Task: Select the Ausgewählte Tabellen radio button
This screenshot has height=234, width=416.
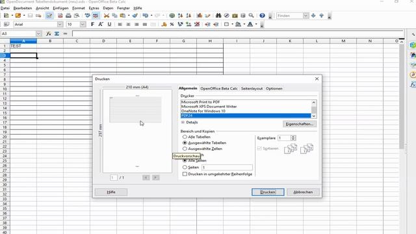Action: 185,143
